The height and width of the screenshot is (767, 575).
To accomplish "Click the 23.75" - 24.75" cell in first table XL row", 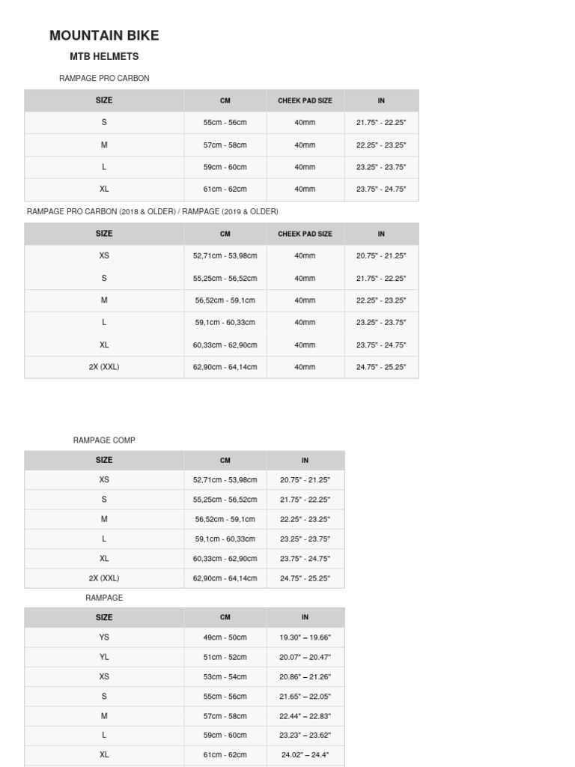I will tap(381, 189).
